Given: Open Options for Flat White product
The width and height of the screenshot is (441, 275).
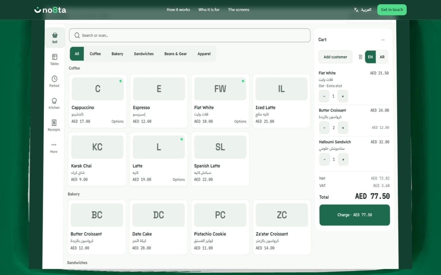Looking at the screenshot, I should (x=240, y=121).
